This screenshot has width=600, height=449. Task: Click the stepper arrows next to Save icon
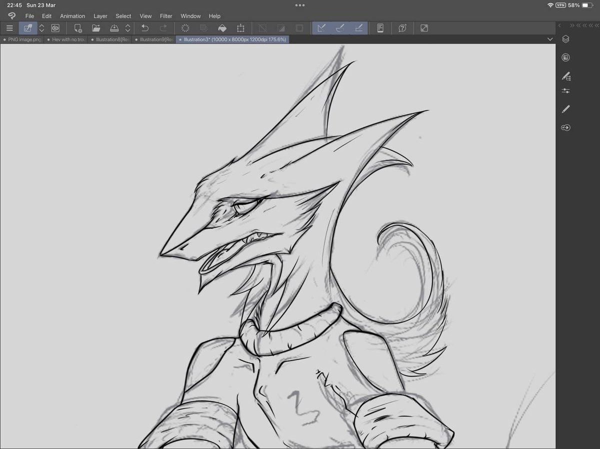pos(127,28)
